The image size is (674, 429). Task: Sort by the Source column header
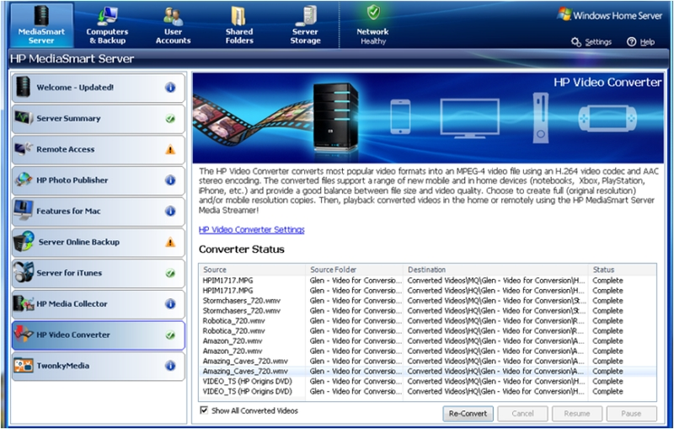click(x=252, y=270)
